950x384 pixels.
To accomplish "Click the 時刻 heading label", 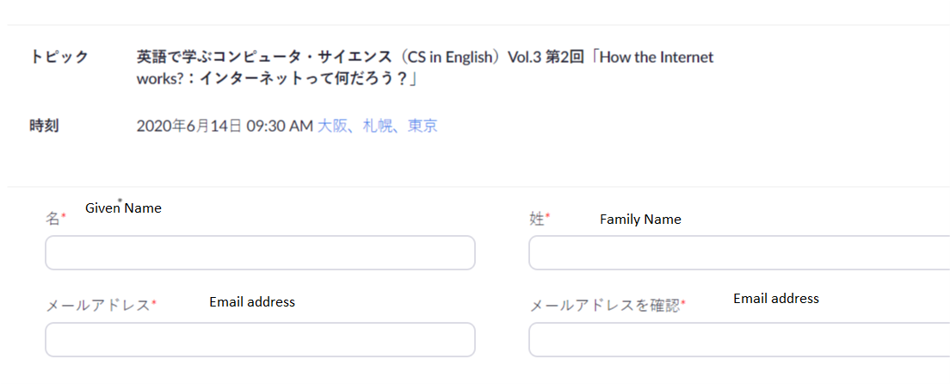I will click(44, 127).
